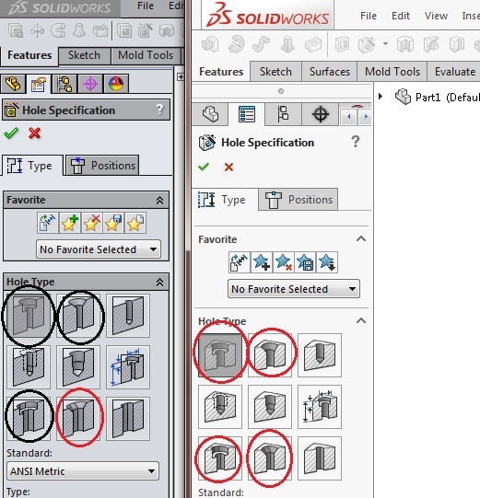Open View menu in right window
Viewport: 480px width, 498px height.
(436, 16)
